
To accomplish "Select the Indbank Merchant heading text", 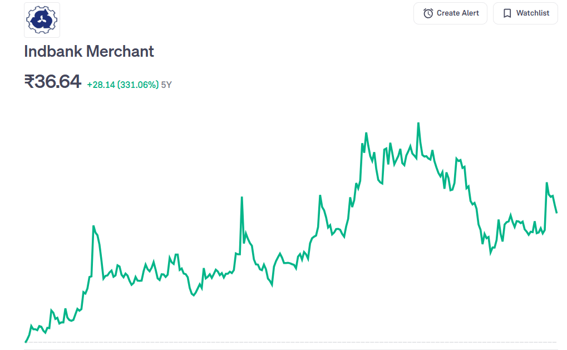I will pos(89,52).
